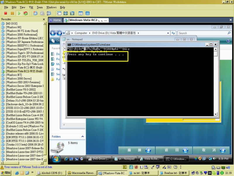Select [Windows 2000 Server] in Favorites

click(x=18, y=79)
